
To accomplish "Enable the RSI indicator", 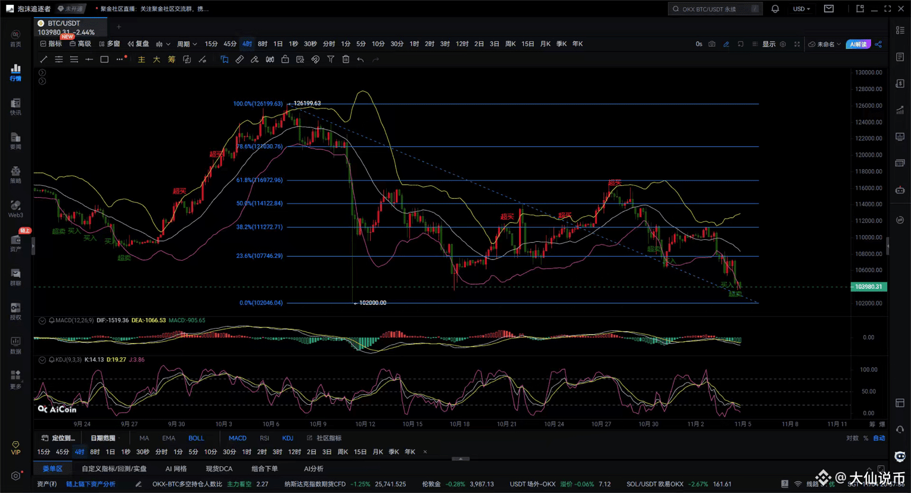I will pos(264,438).
